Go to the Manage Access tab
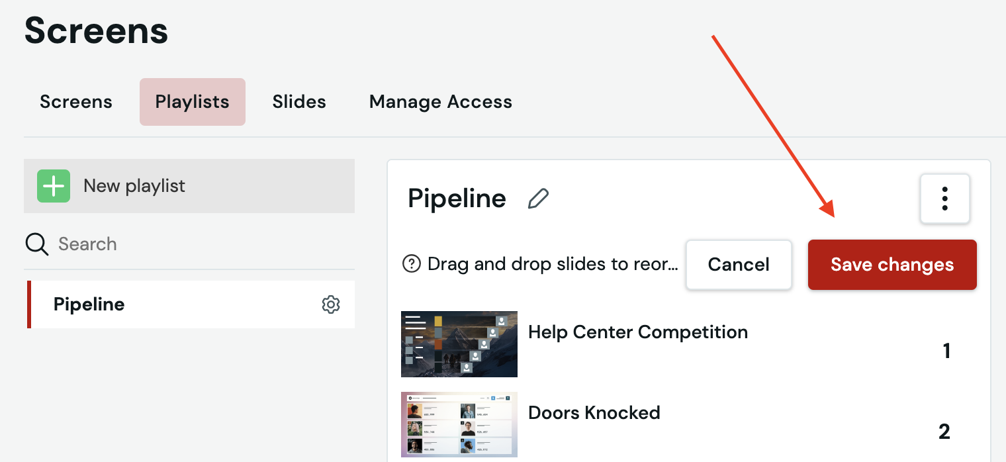1006x462 pixels. pos(441,102)
